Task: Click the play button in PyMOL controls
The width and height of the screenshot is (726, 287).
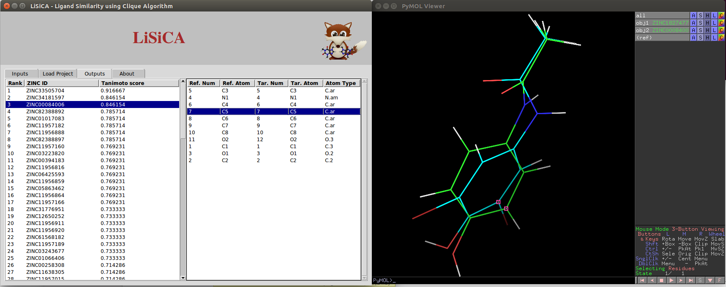Action: click(x=671, y=280)
